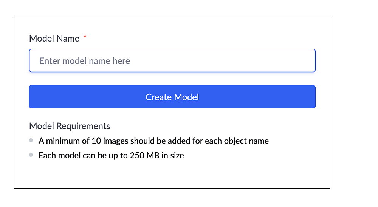Click the Model Name input field
378x207 pixels.
(x=172, y=61)
